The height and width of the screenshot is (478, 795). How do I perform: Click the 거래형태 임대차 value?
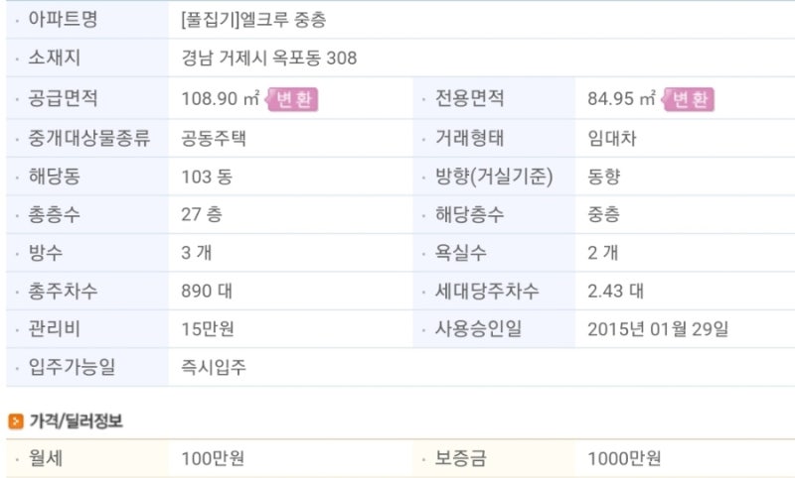click(612, 138)
